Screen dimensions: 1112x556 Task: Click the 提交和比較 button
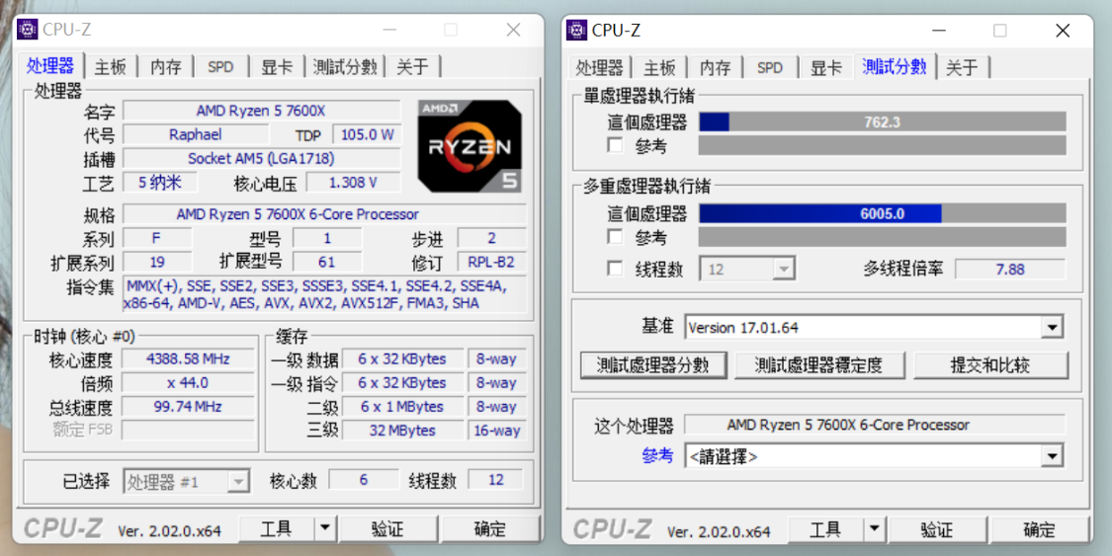tap(989, 364)
